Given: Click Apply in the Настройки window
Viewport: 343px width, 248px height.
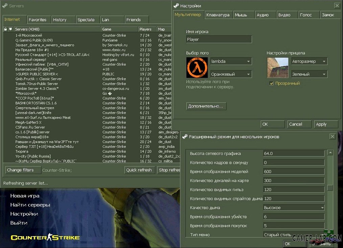Looking at the screenshot, I should coord(326,124).
